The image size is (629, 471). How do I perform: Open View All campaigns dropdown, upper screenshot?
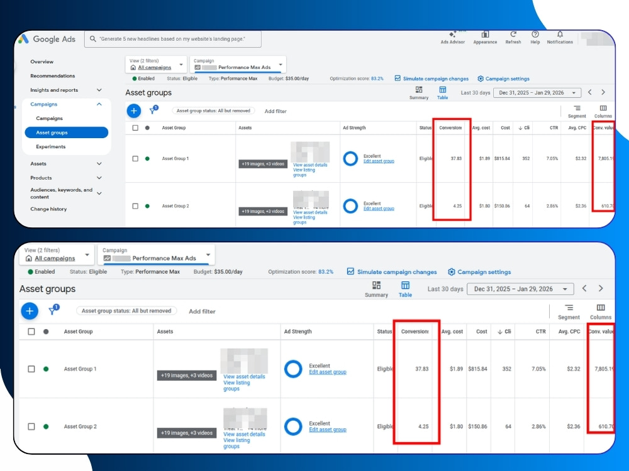(x=156, y=65)
